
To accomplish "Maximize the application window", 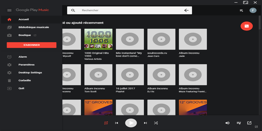I will pos(245,3).
